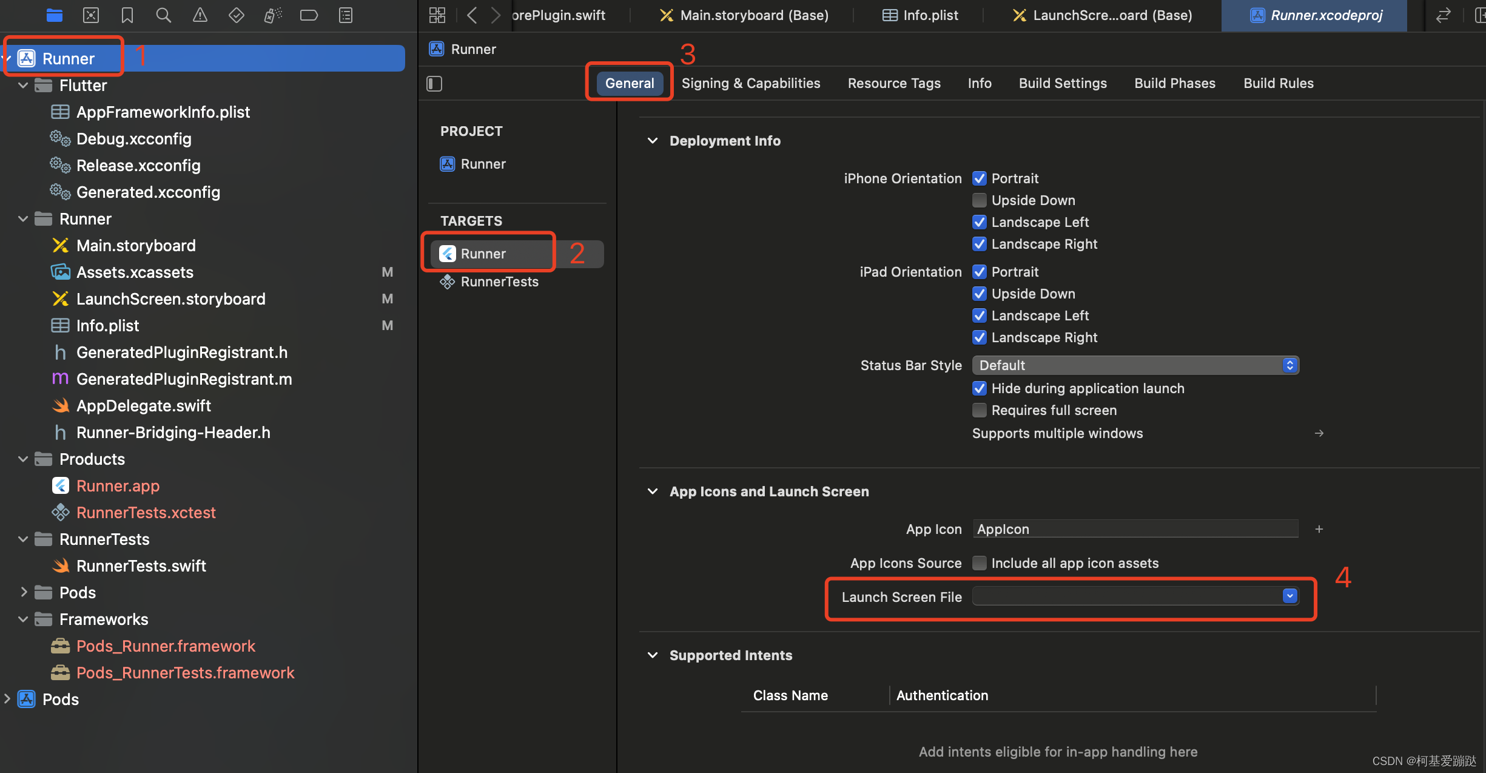This screenshot has width=1486, height=773.
Task: Enable Upside Down iPhone orientation
Action: tap(979, 200)
